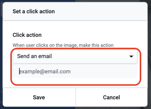The image size is (151, 109).
Task: Click the 'Send an email' text
Action: tap(34, 56)
